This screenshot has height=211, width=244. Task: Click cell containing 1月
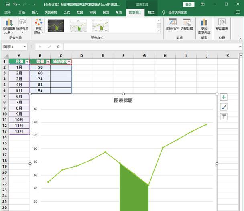[19, 67]
